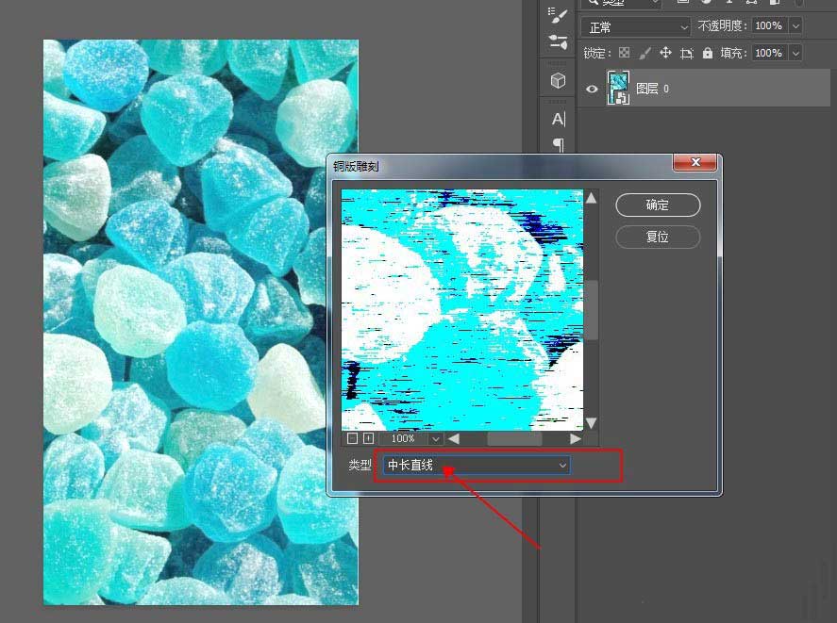Click the horizontal preview scrollbar thumb
Screen dimensions: 837x623
pos(514,439)
